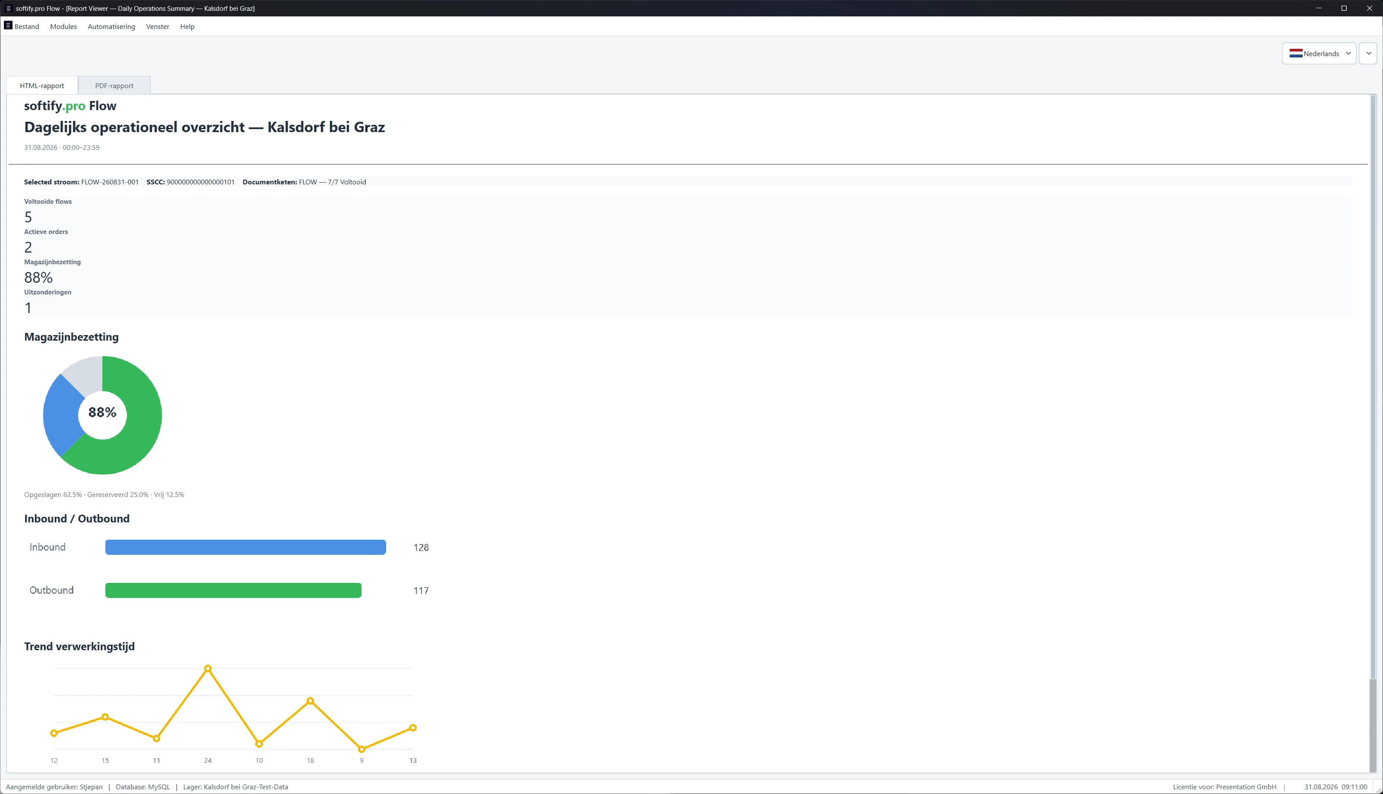Click the Voltooide flows value 5
The image size is (1383, 794).
point(29,217)
